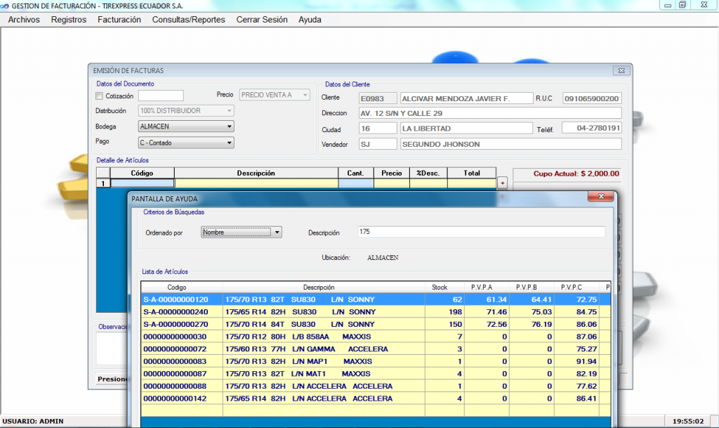Enable the Cotización checkbox

click(x=99, y=96)
